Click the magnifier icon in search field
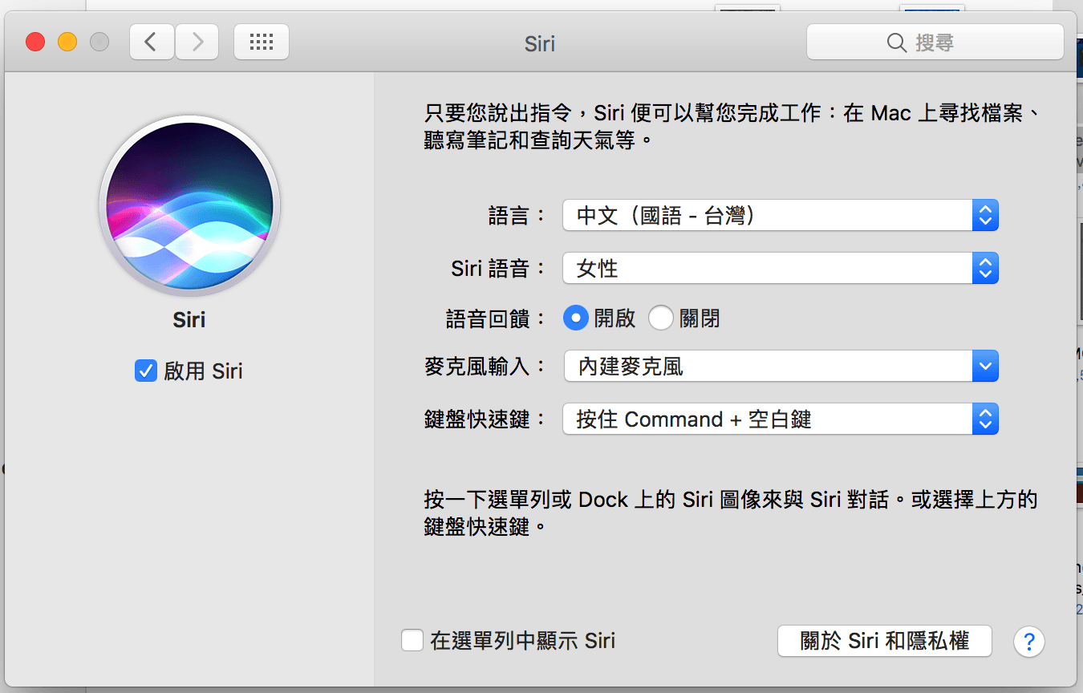This screenshot has height=693, width=1083. (x=897, y=42)
